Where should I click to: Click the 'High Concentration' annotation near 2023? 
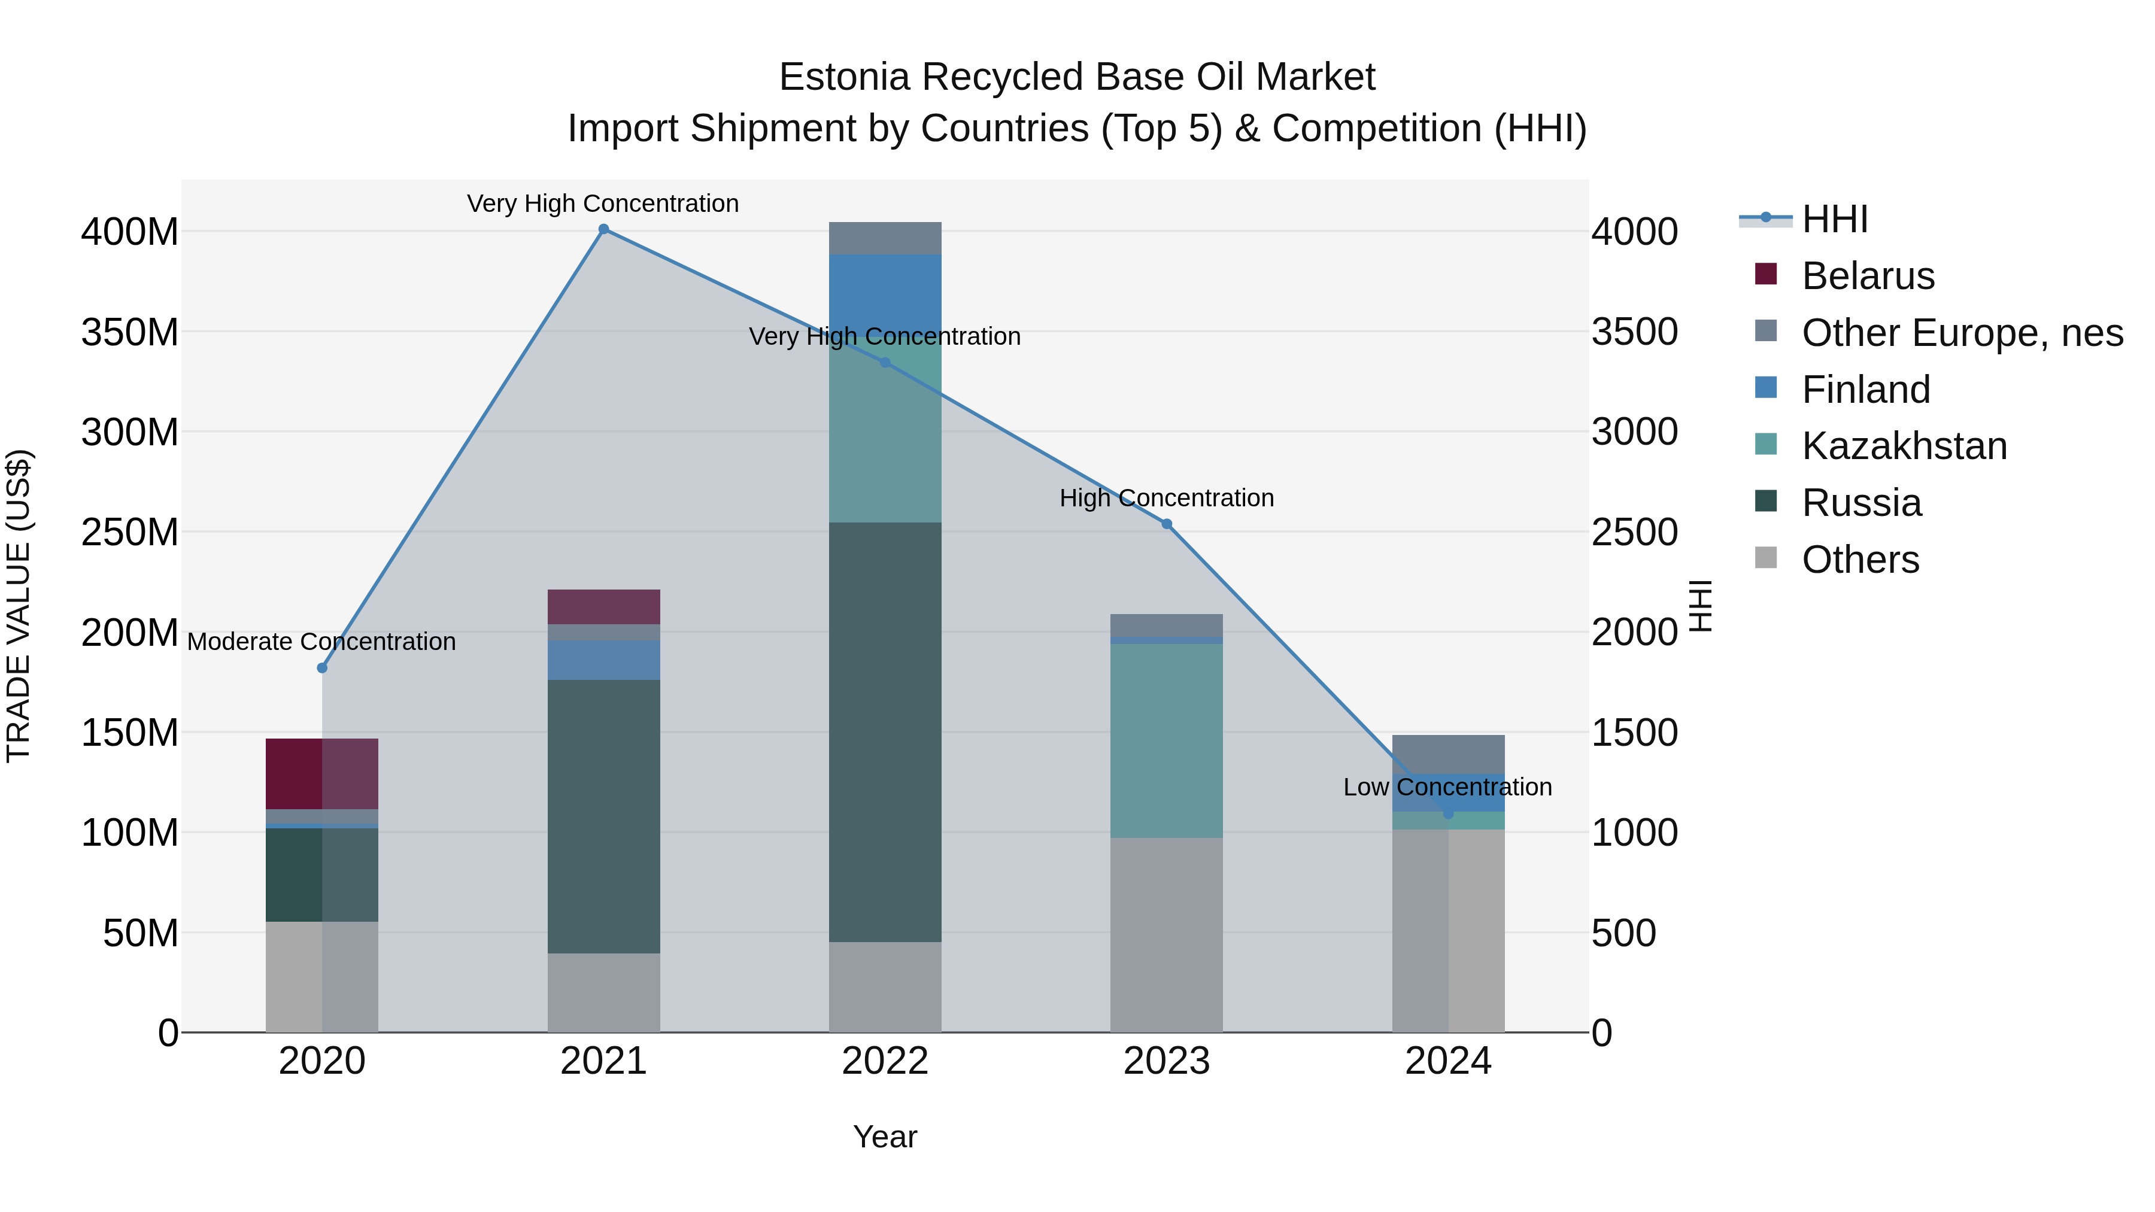pos(1167,498)
